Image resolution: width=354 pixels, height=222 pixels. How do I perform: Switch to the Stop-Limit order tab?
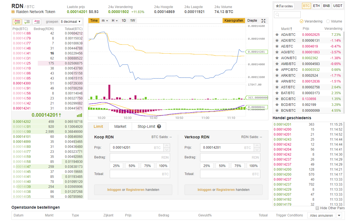click(149, 126)
